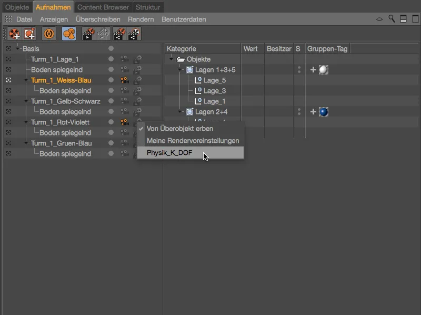The height and width of the screenshot is (315, 421).
Task: Click the New Child Take icon
Action: (x=29, y=34)
